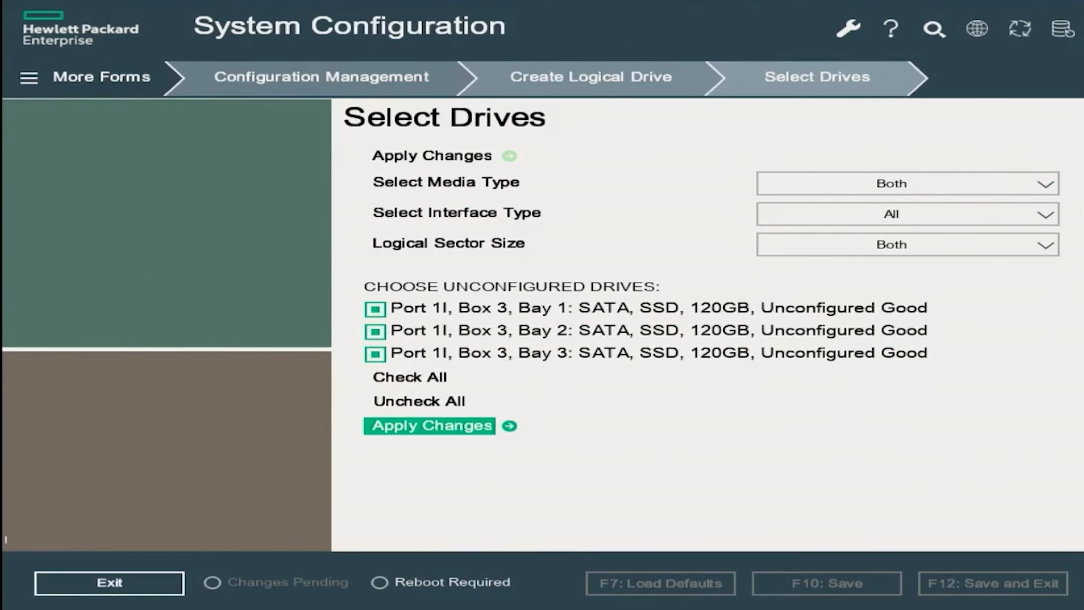Open the Select Interface Type dropdown

[907, 214]
